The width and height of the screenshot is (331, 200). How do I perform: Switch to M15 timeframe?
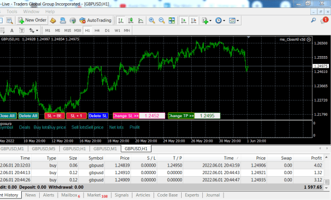click(x=68, y=30)
